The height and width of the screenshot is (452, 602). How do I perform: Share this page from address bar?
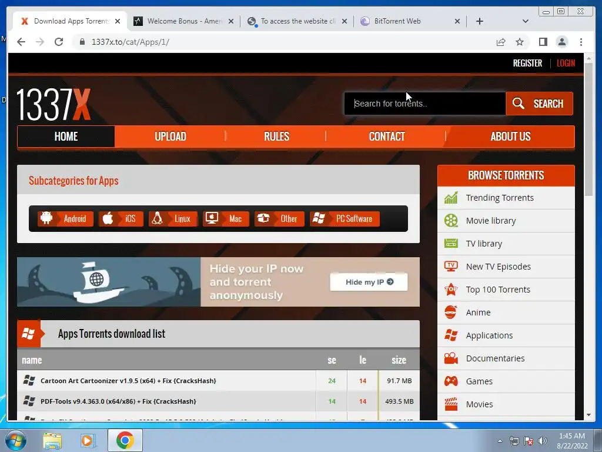pos(501,42)
